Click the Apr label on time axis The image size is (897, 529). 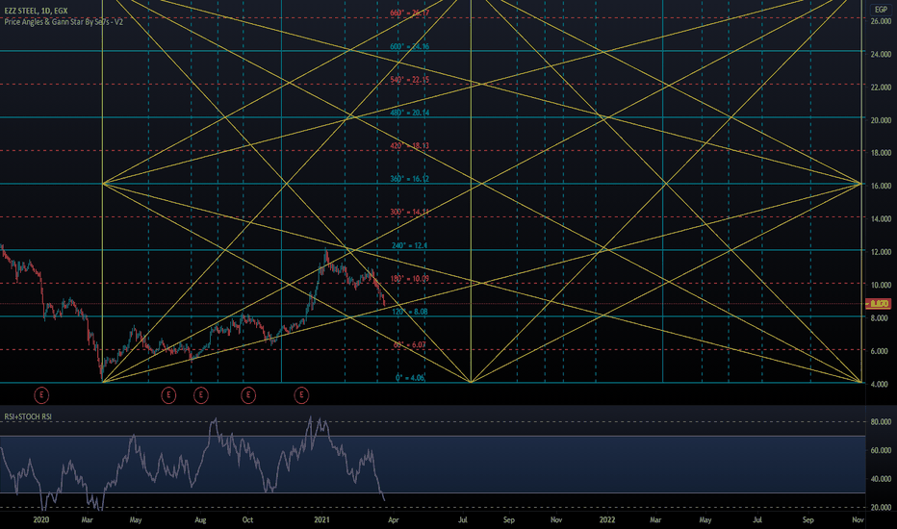pyautogui.click(x=394, y=519)
